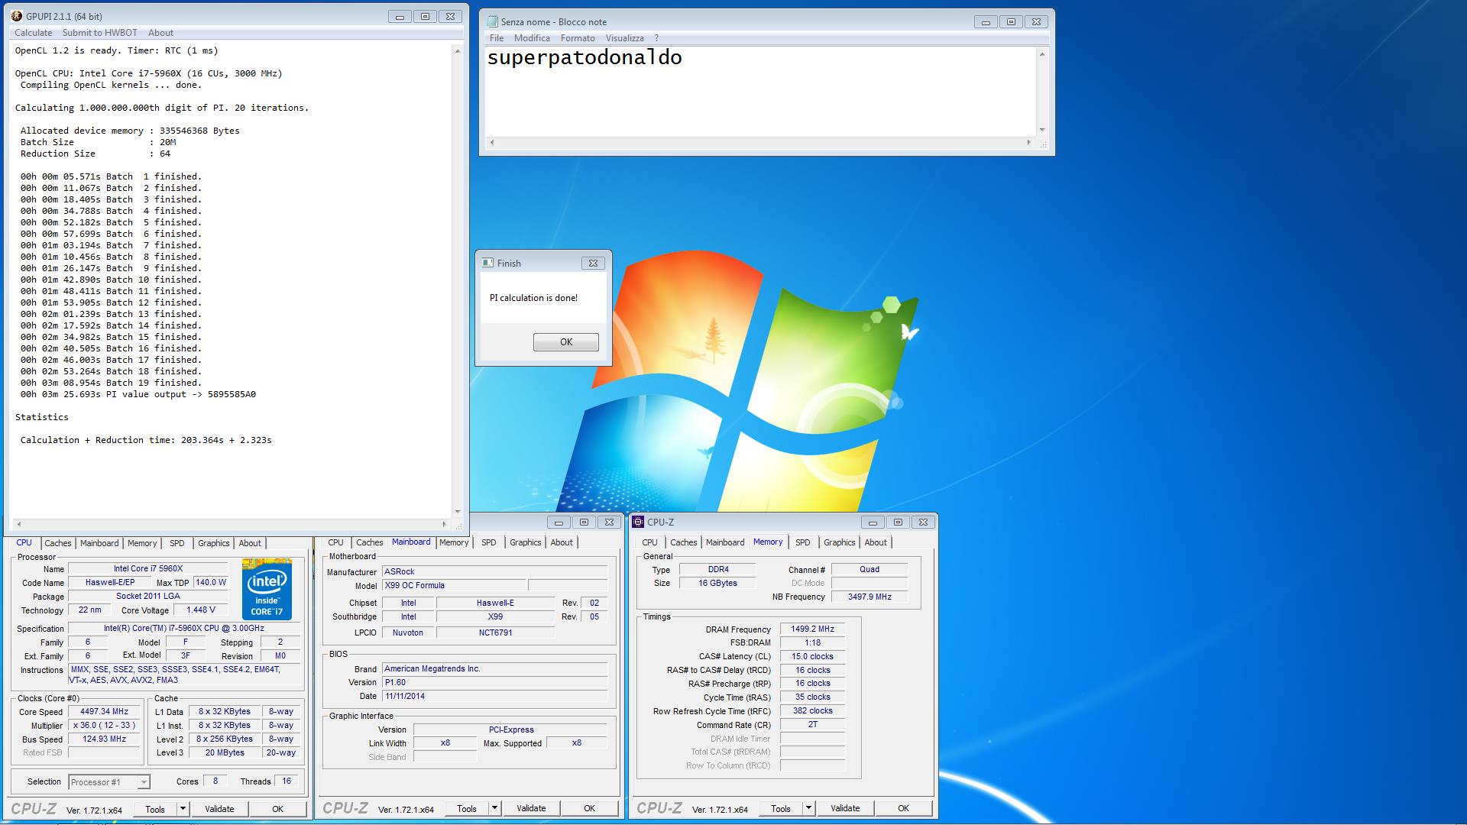Open Modifica menu in Blocco note
The width and height of the screenshot is (1467, 825).
tap(532, 38)
